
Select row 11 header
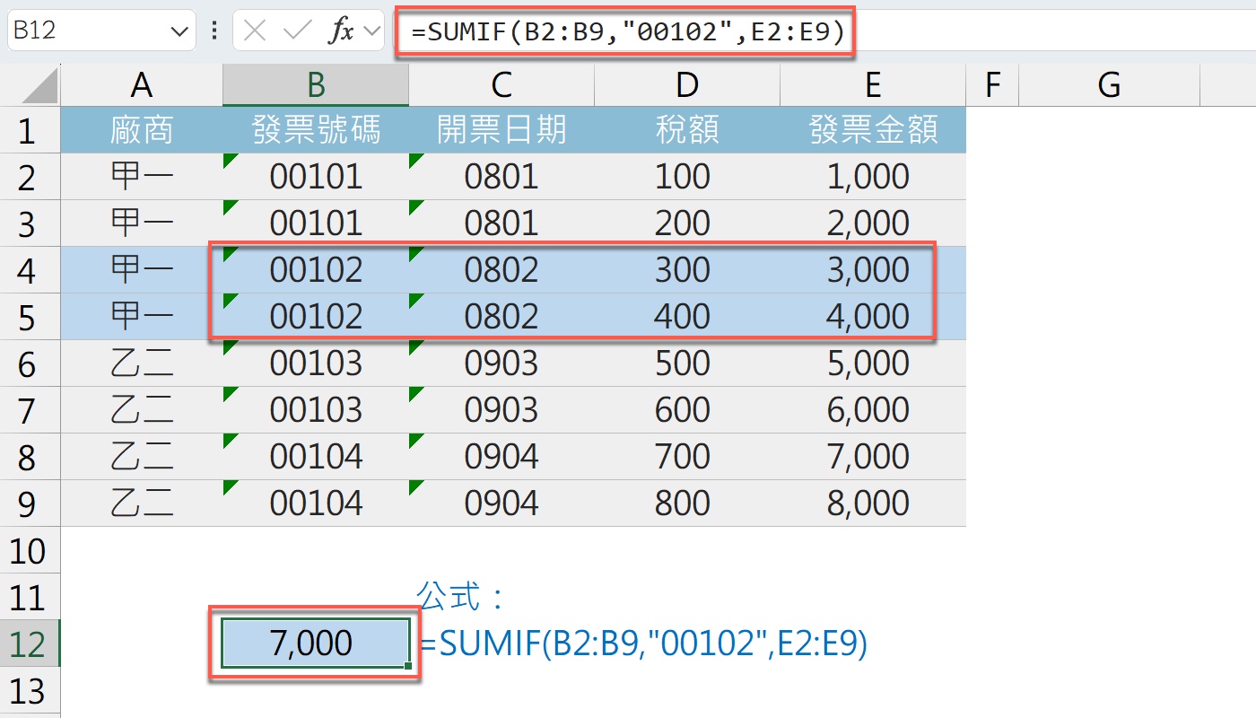(x=30, y=597)
